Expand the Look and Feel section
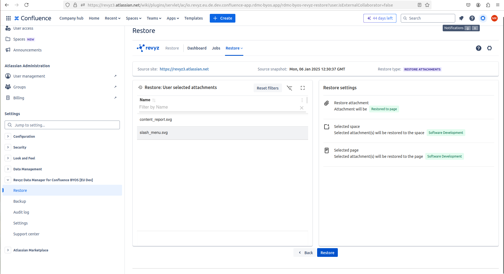Screen dimensions: 504x274 tap(8, 158)
